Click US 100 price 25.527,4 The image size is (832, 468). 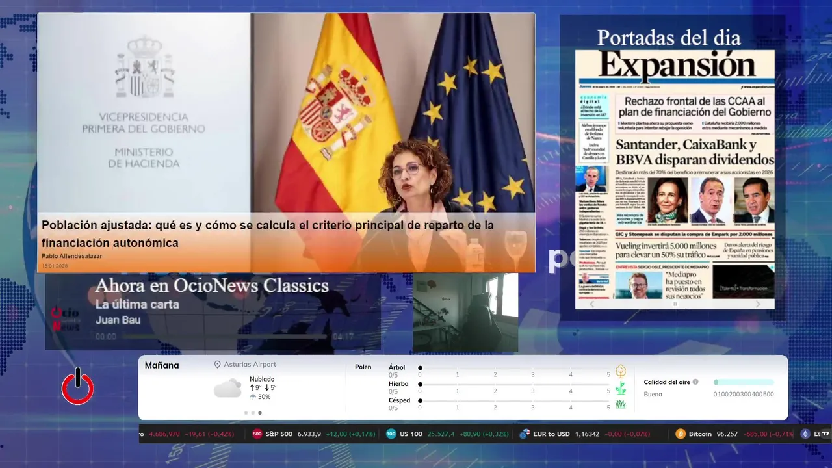(441, 434)
